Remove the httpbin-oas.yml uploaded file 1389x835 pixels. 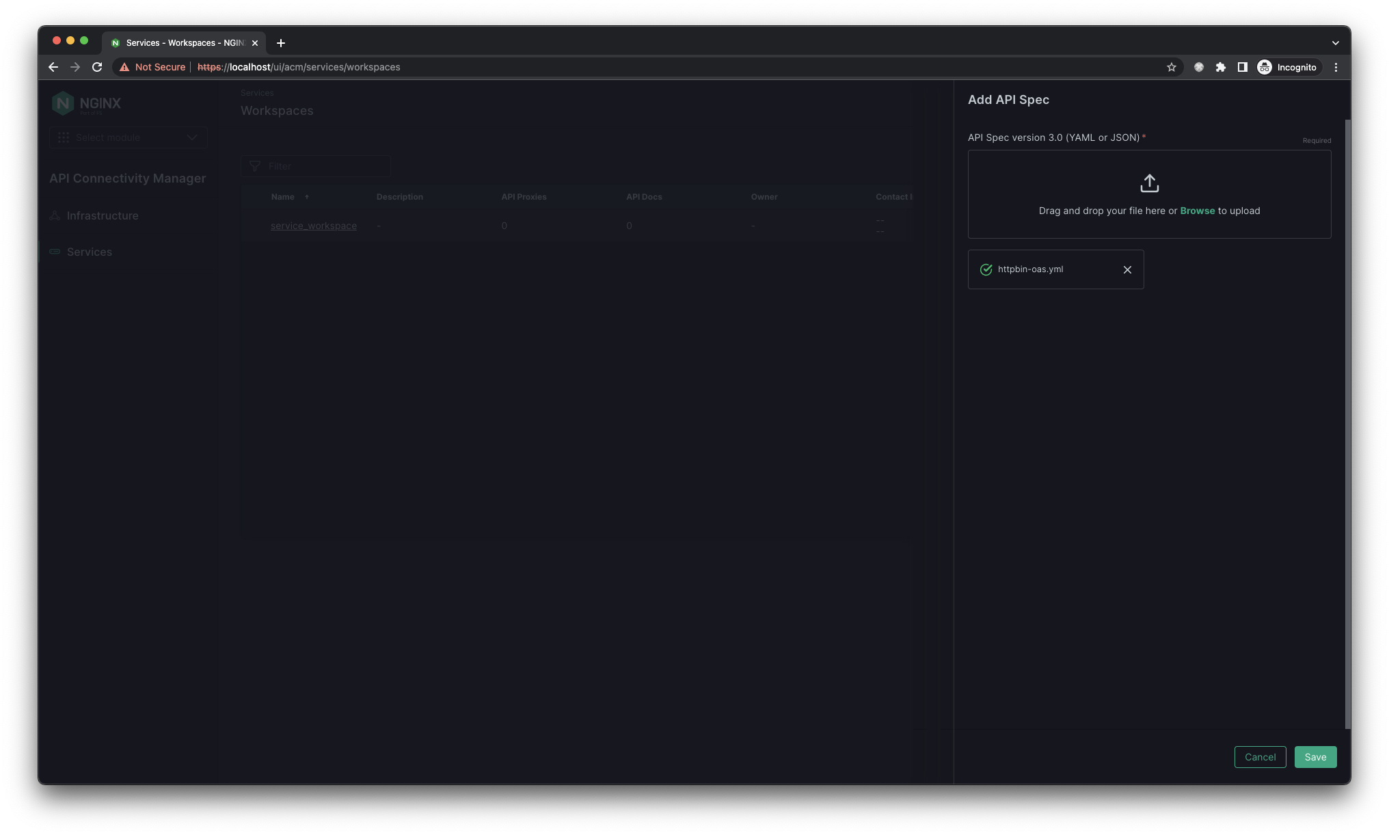(1127, 269)
